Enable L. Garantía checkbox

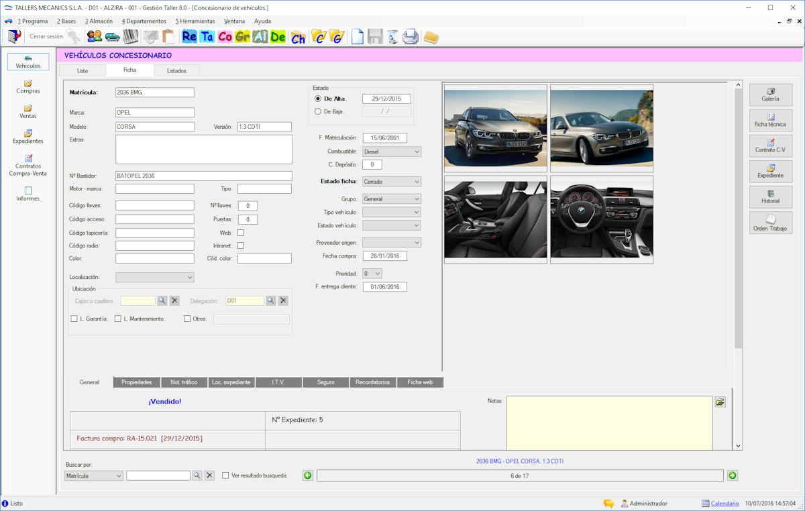click(x=74, y=319)
